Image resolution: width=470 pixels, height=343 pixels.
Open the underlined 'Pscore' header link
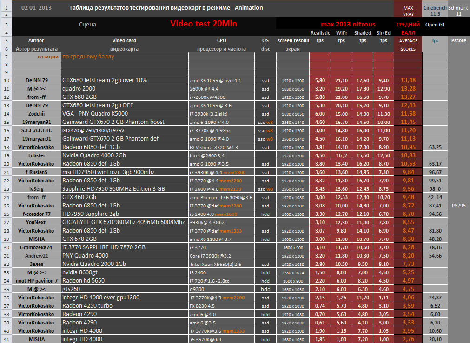pos(458,40)
